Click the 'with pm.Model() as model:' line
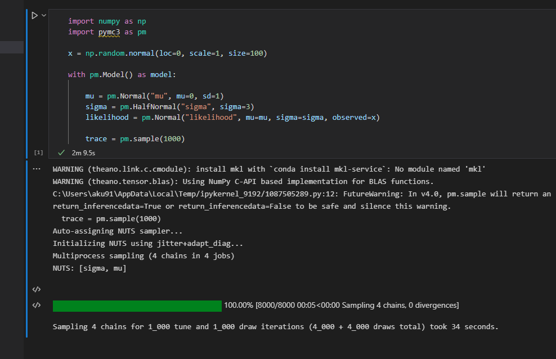Image resolution: width=556 pixels, height=359 pixels. pos(122,75)
